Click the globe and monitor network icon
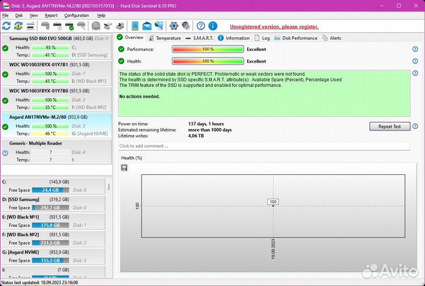This screenshot has width=425, height=286. (x=159, y=26)
